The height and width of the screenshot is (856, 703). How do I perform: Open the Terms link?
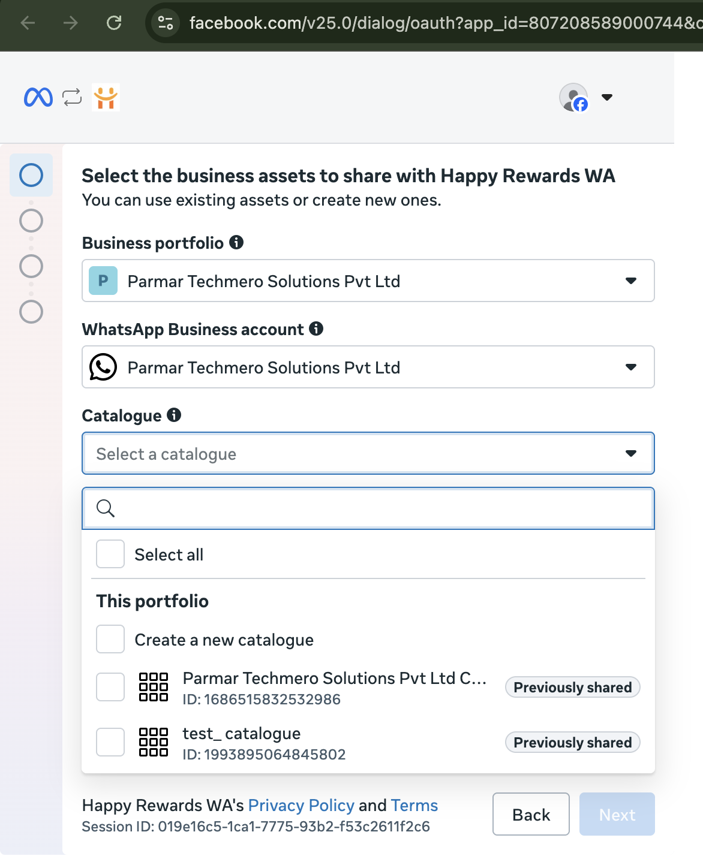click(x=414, y=805)
